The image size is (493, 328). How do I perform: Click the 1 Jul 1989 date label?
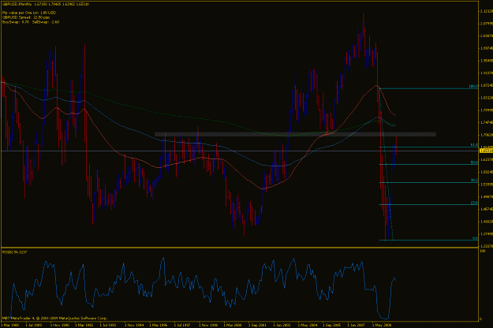34,325
